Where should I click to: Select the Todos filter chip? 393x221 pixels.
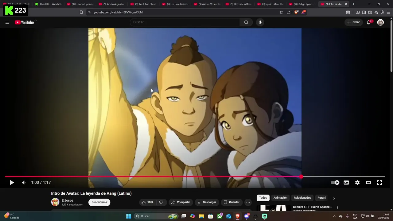pyautogui.click(x=263, y=198)
